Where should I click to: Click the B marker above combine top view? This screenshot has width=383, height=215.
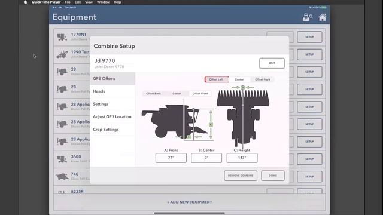pos(242,87)
